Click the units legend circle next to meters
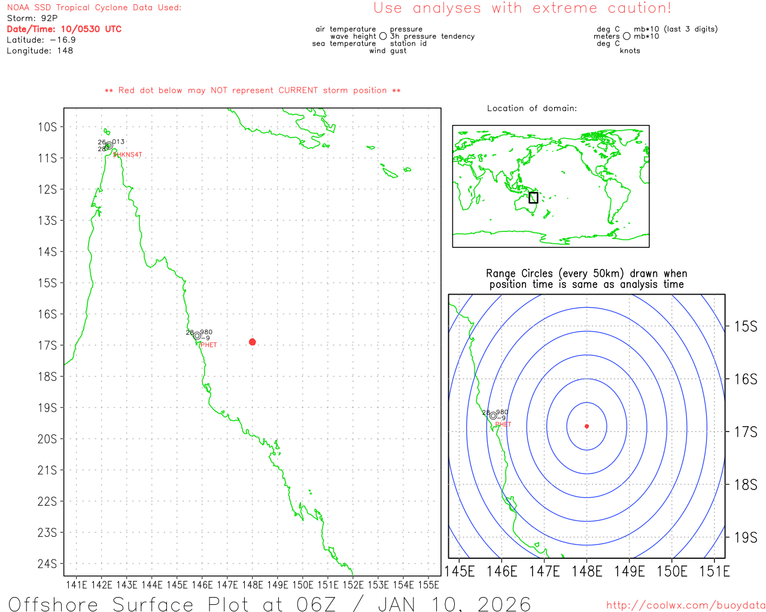The image size is (766, 612). (627, 36)
